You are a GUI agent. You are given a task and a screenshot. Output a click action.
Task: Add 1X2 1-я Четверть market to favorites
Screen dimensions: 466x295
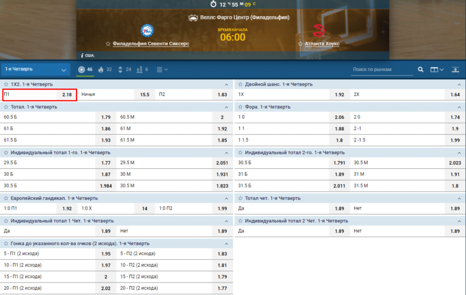point(6,84)
